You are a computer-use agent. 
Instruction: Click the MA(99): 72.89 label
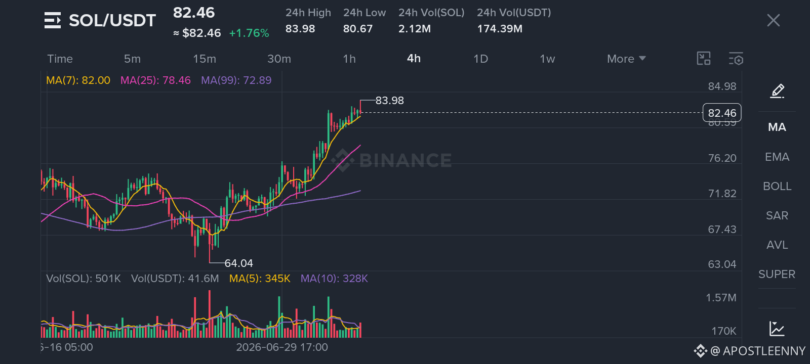pyautogui.click(x=236, y=80)
